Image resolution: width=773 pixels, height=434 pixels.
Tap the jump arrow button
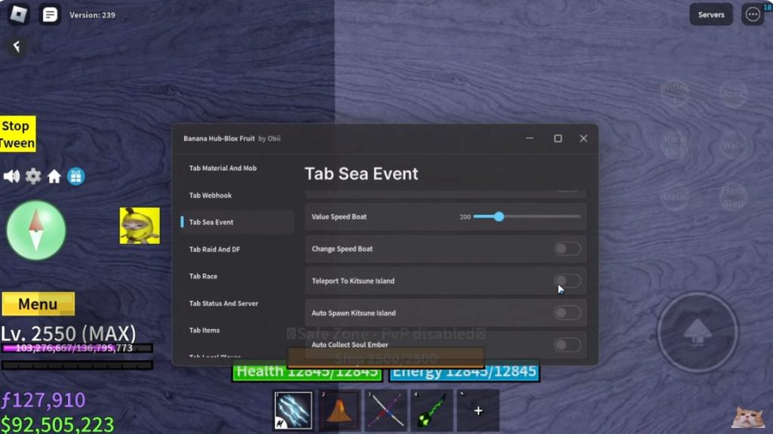(x=697, y=332)
